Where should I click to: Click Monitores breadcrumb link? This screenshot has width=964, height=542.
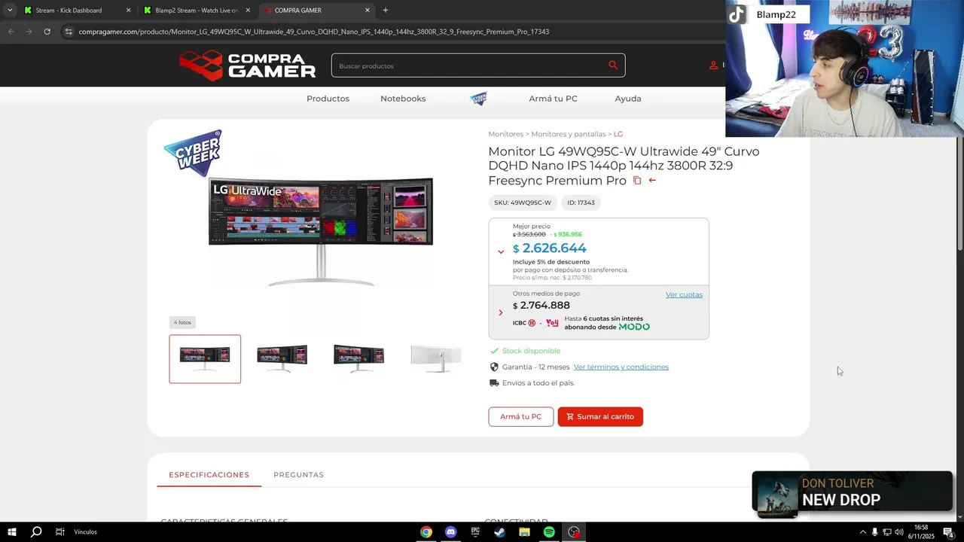(x=505, y=134)
